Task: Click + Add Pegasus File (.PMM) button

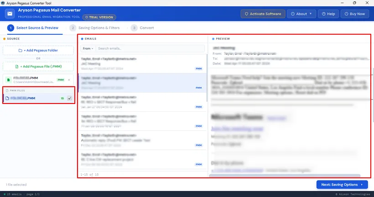Action: coord(38,67)
